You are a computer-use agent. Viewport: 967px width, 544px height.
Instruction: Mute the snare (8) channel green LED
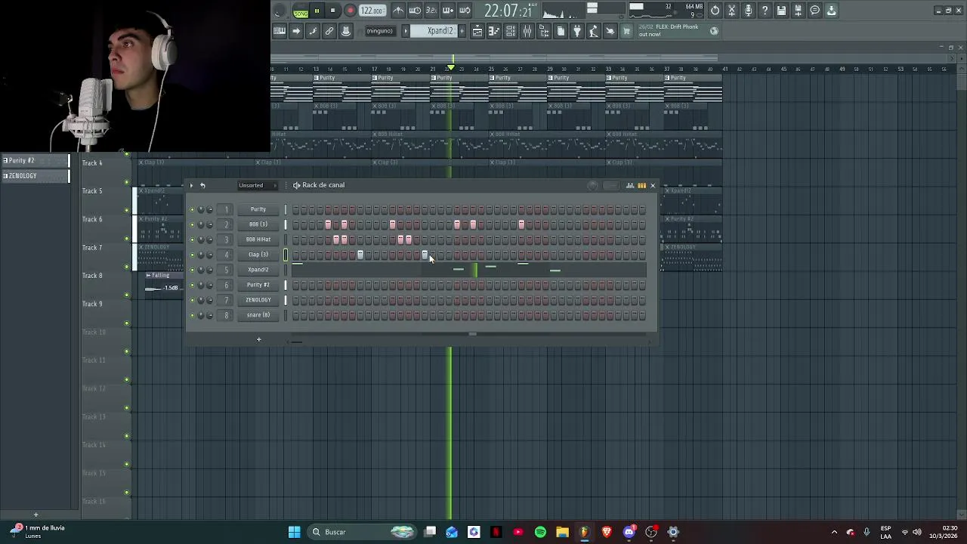point(192,315)
